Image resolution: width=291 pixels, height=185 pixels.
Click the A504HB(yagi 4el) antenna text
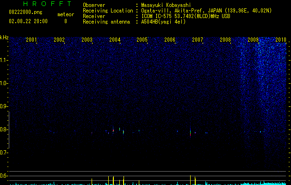(x=163, y=22)
